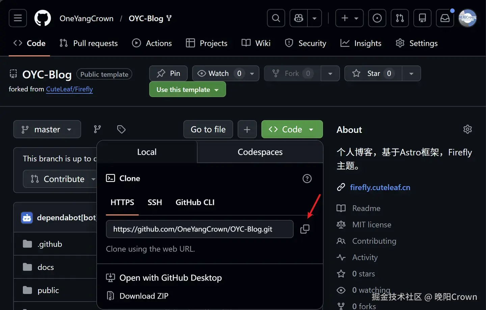Viewport: 486px width, 310px height.
Task: Go to the OneYangCrown owner page
Action: (86, 19)
